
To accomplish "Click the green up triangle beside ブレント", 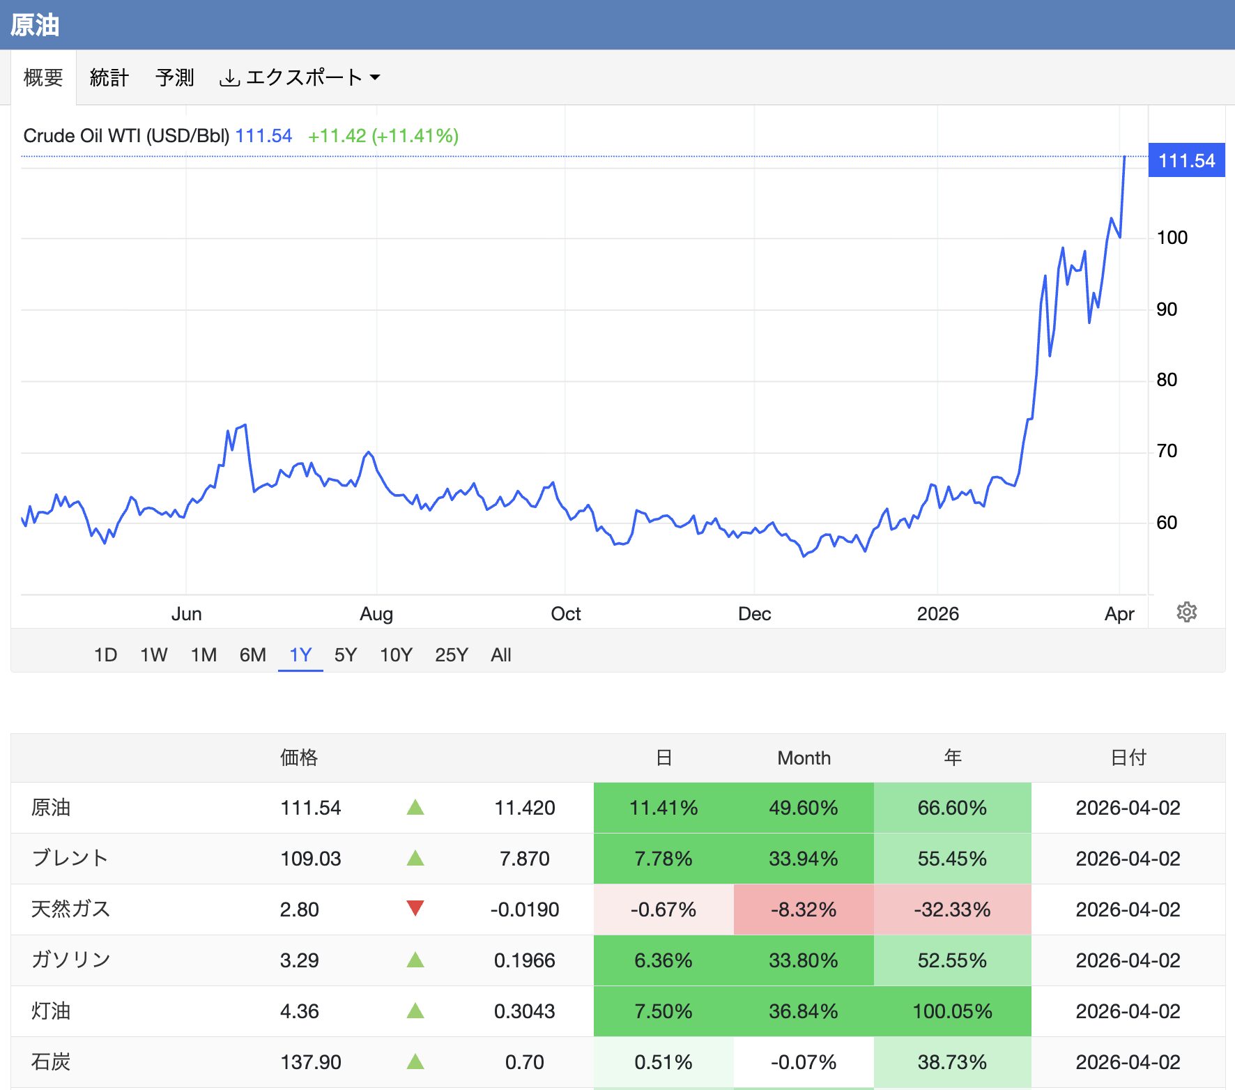I will click(x=416, y=859).
